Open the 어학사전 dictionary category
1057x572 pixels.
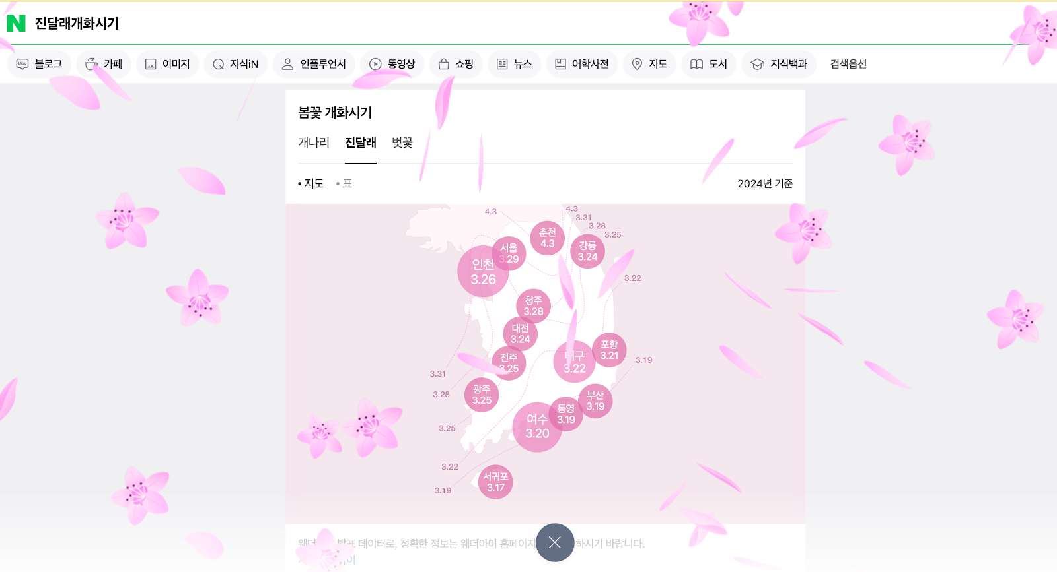[581, 64]
